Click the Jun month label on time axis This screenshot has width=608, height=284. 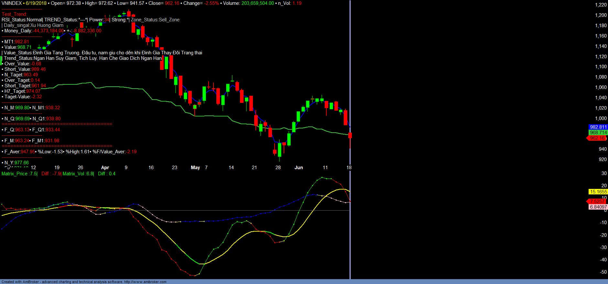299,168
